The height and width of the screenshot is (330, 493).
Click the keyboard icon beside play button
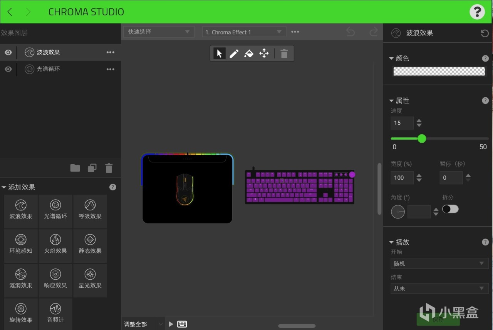(182, 324)
